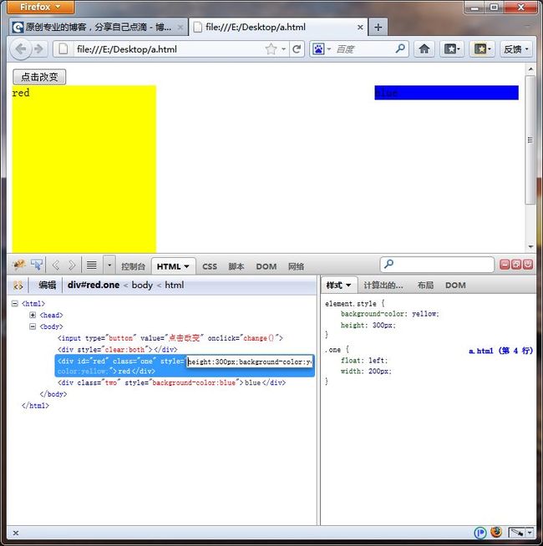The image size is (543, 546).
Task: Switch to 脚本 script panel
Action: point(236,266)
